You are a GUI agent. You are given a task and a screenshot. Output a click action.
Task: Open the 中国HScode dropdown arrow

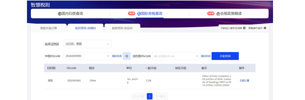pyautogui.click(x=108, y=56)
